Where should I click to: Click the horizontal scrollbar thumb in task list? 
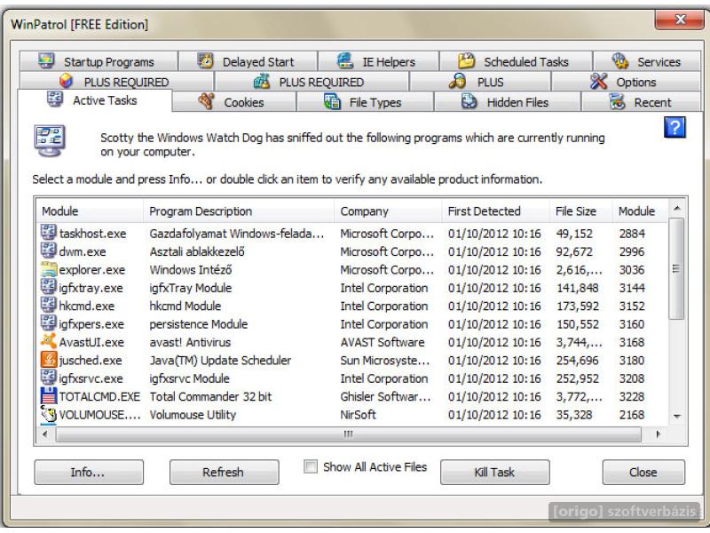pyautogui.click(x=348, y=434)
